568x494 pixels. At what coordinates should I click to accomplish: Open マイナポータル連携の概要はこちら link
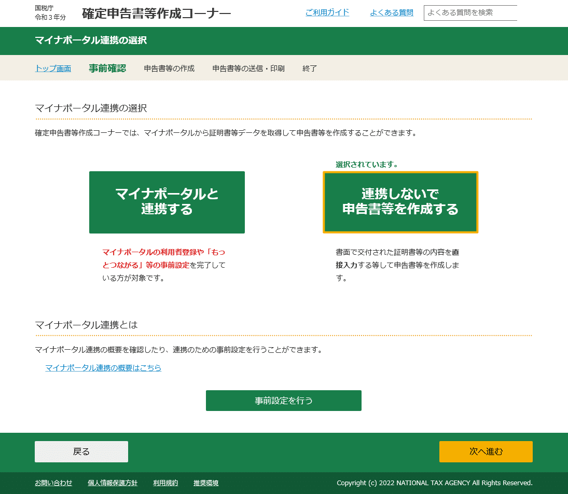103,368
